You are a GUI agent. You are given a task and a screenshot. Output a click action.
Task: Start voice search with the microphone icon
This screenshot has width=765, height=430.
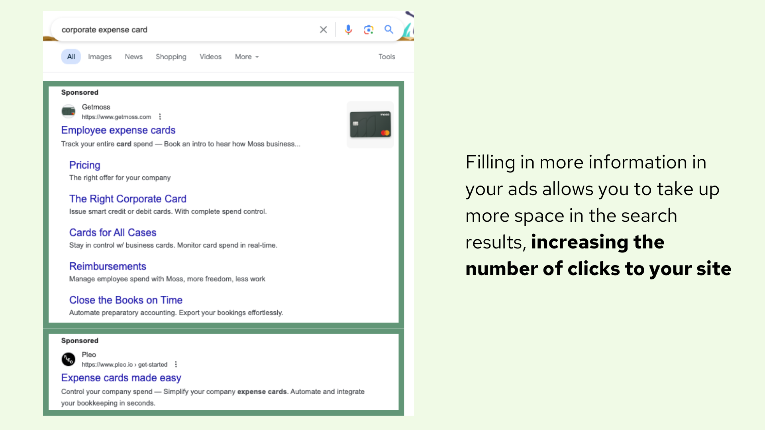pos(348,29)
